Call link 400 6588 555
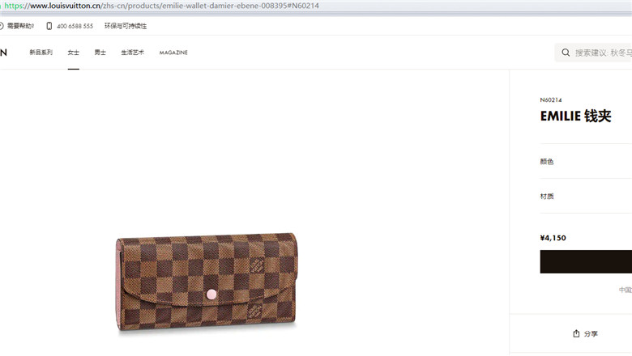The height and width of the screenshot is (356, 632). (75, 26)
